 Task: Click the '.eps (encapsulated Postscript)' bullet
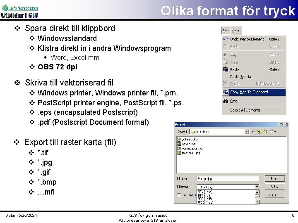click(x=88, y=112)
